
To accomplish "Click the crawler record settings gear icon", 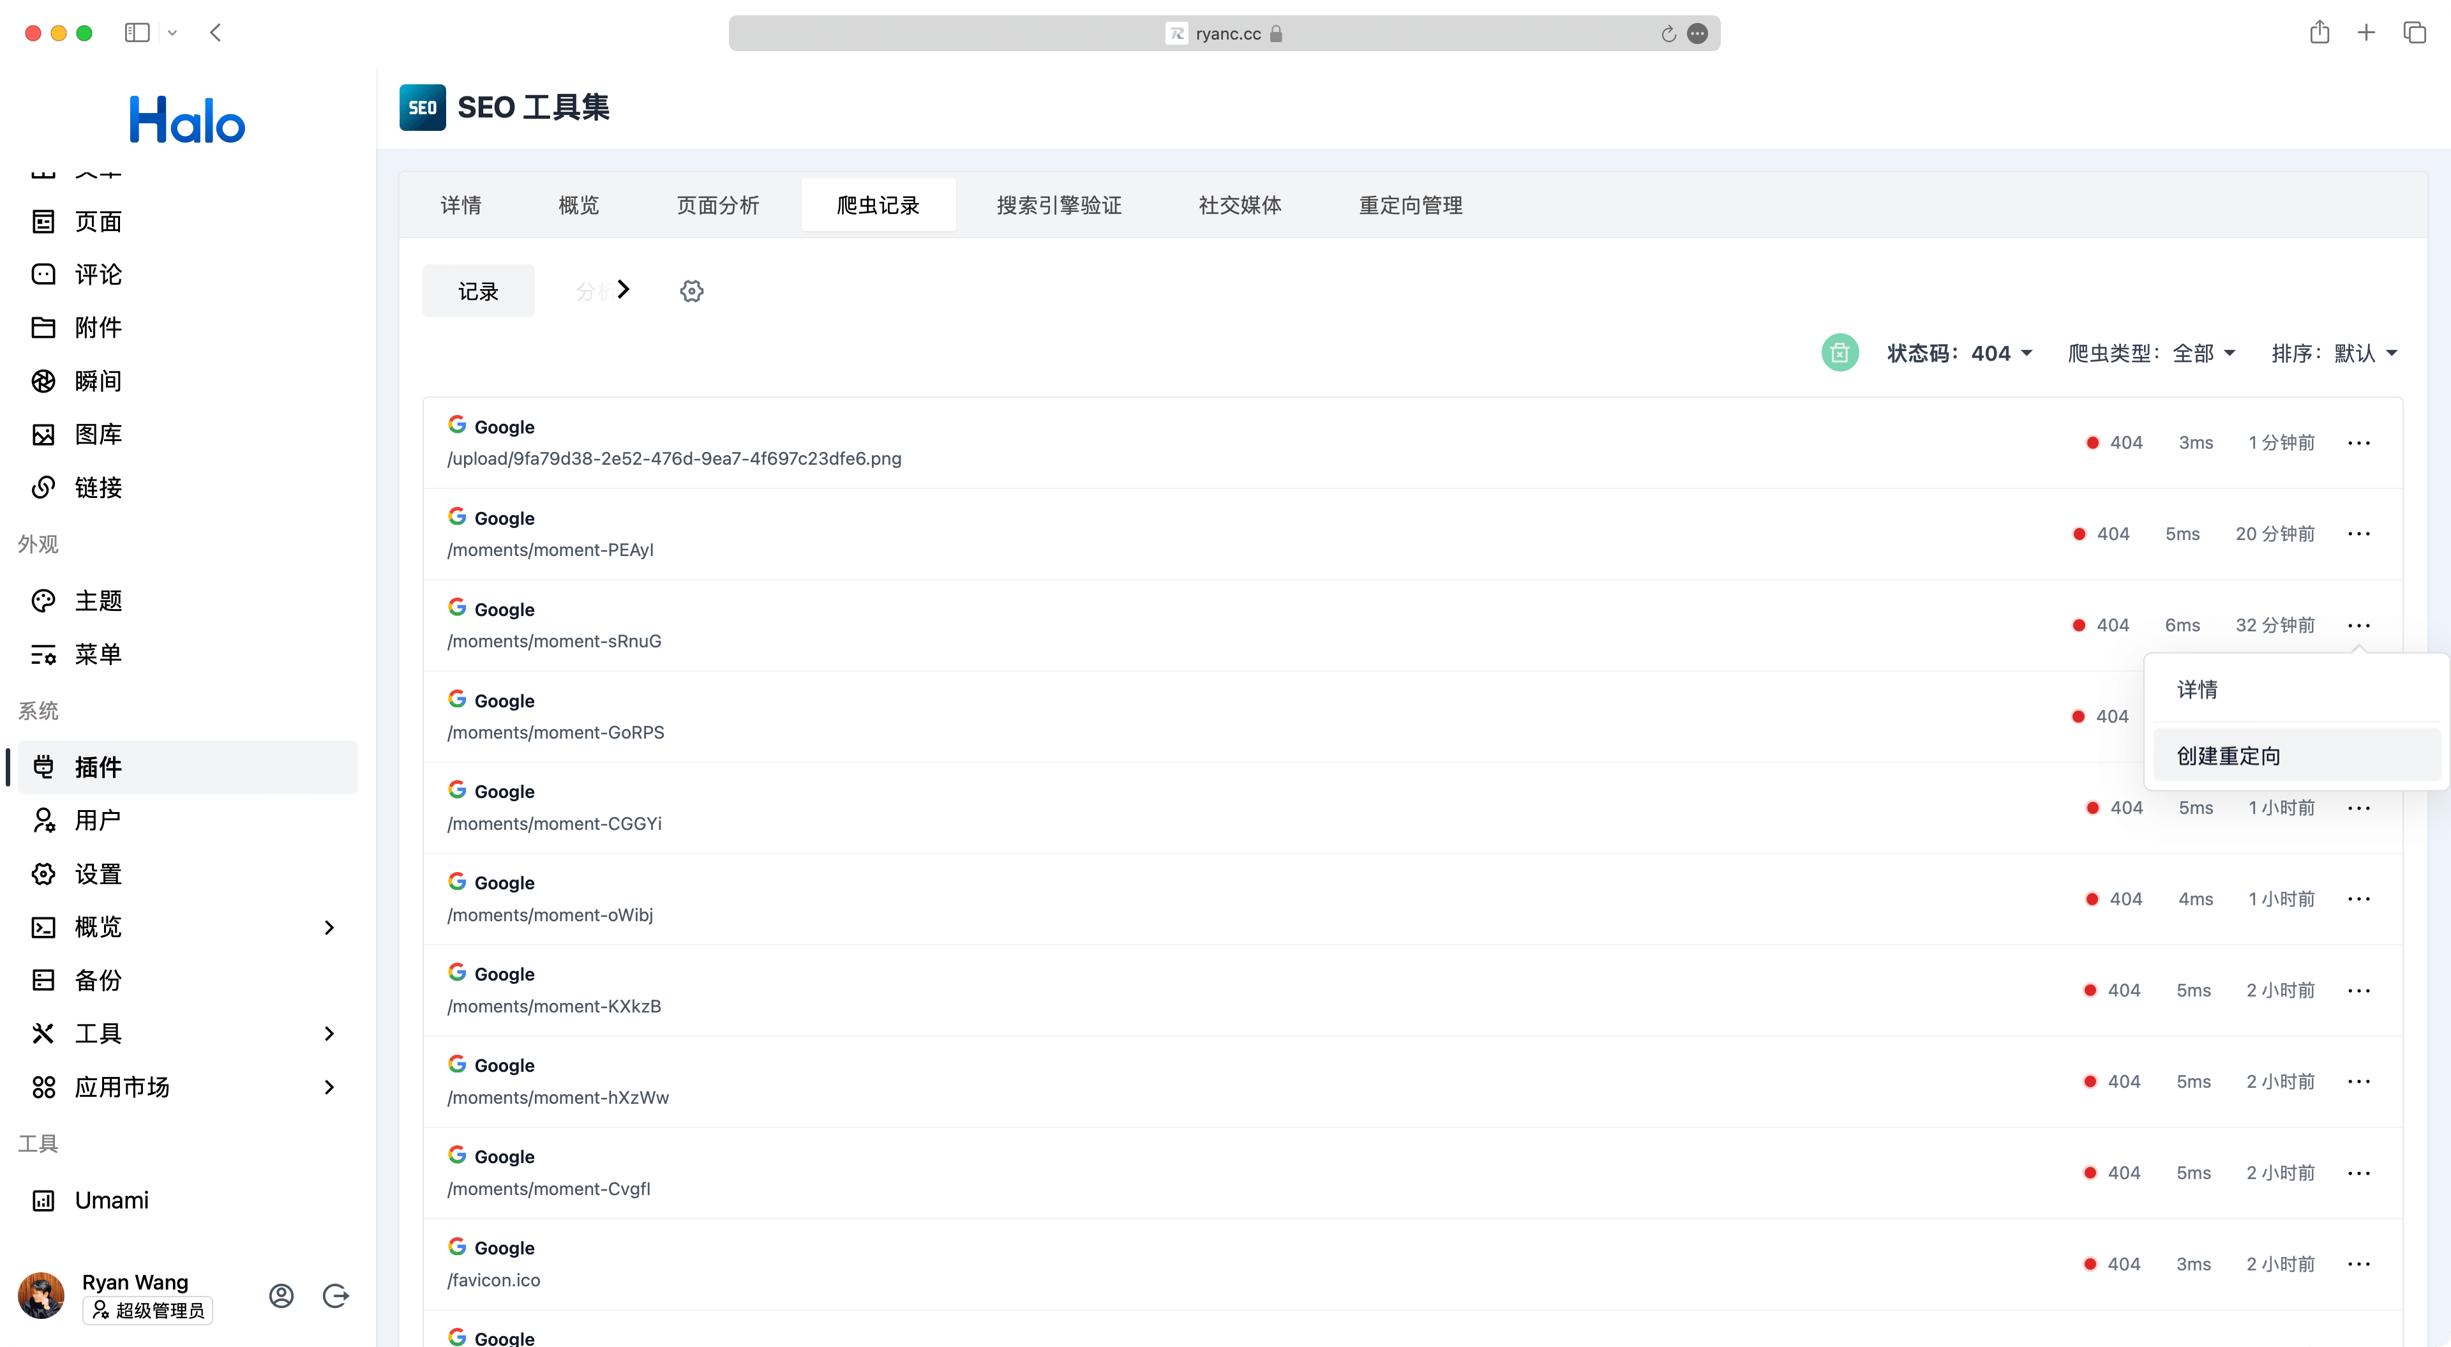I will [692, 291].
